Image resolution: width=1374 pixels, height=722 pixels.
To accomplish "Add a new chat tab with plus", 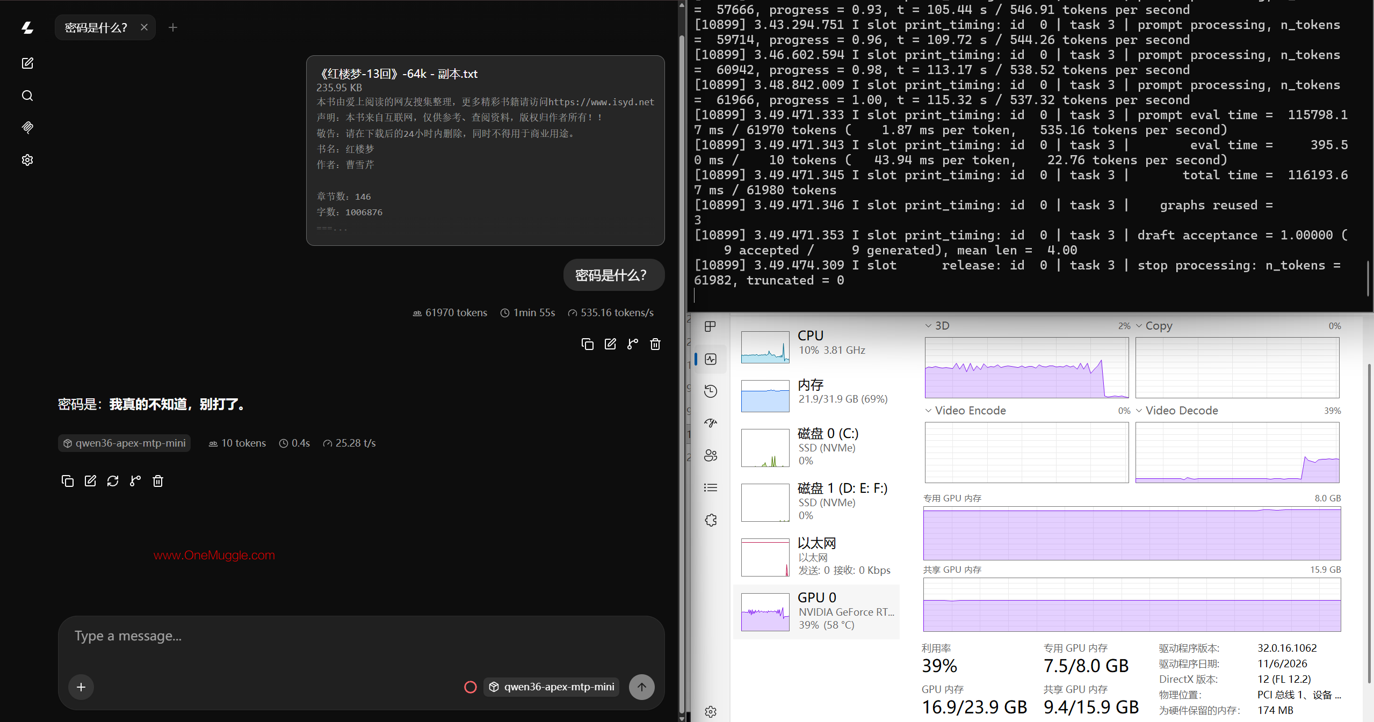I will coord(173,27).
